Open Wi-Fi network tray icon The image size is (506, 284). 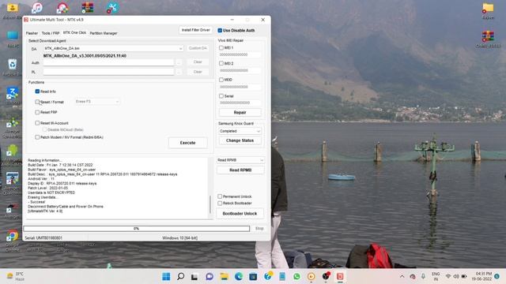(448, 276)
